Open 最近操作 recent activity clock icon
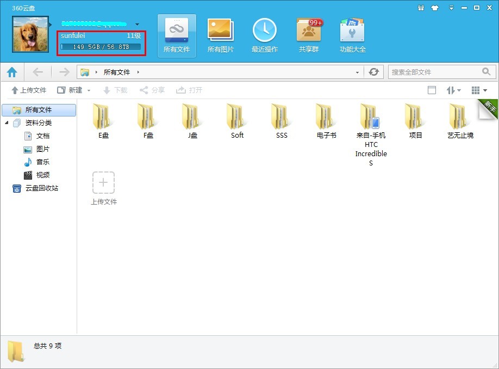This screenshot has height=369, width=499. pyautogui.click(x=265, y=36)
